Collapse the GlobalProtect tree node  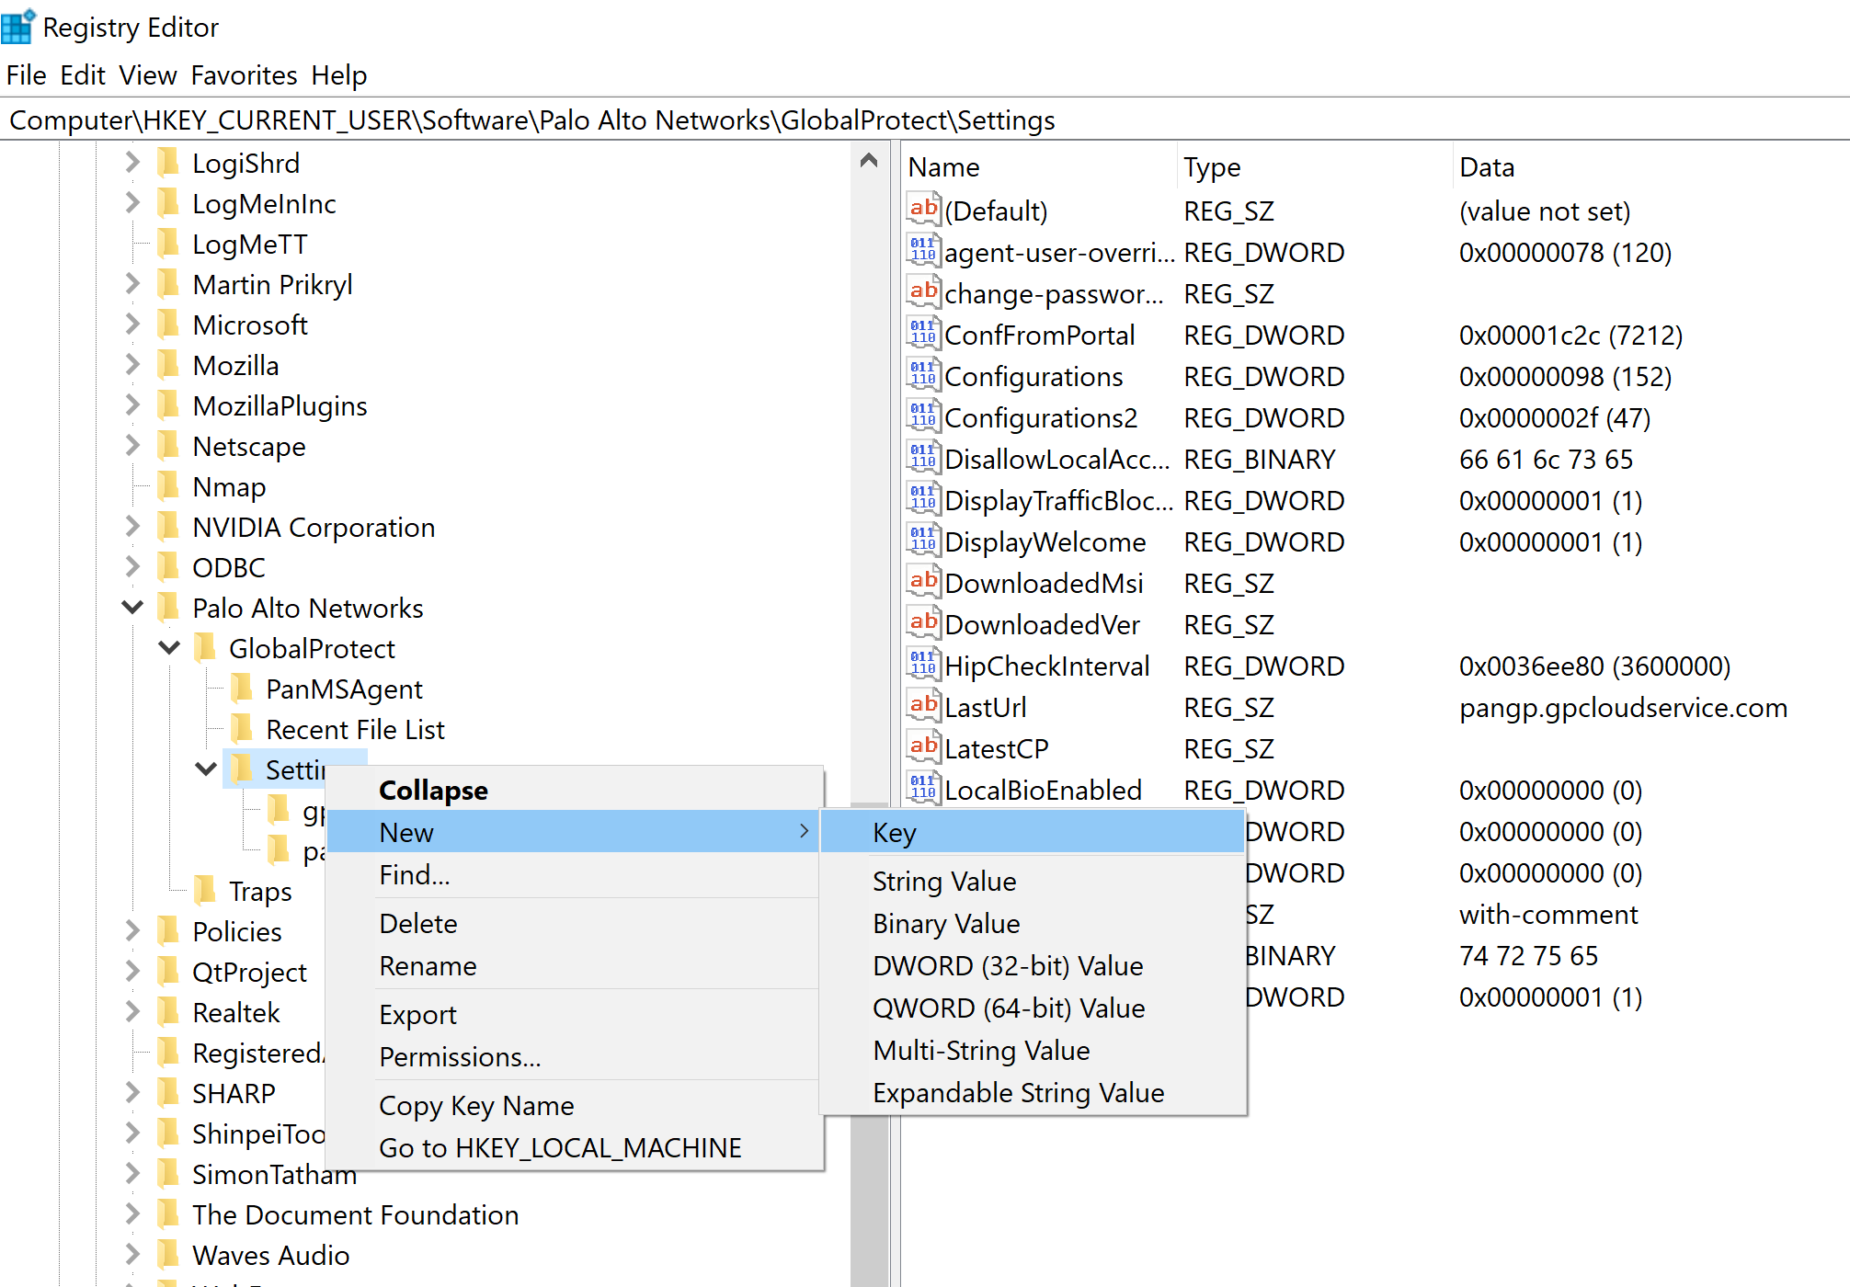pos(169,648)
